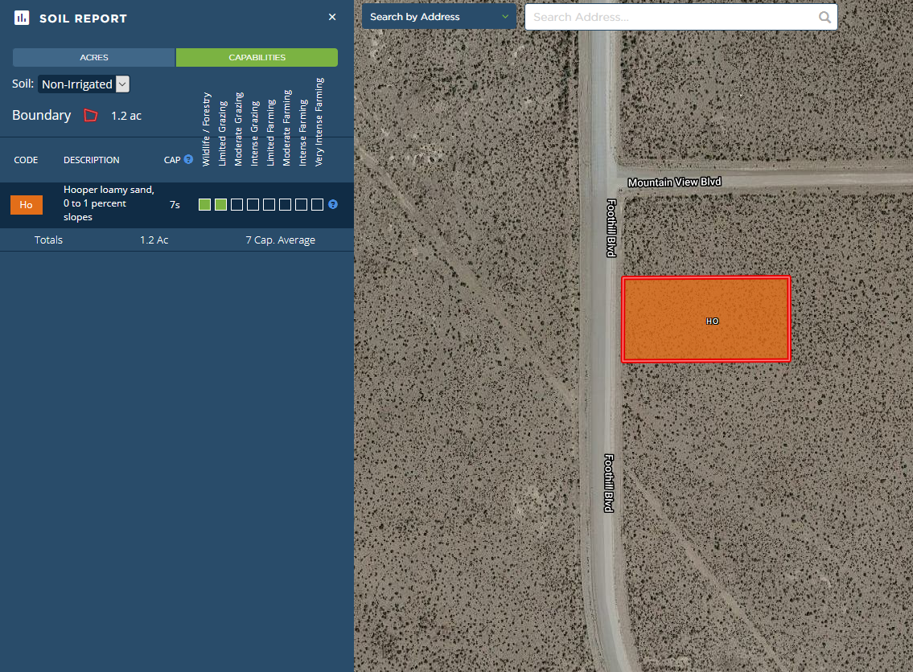
Task: Click the Wildlife / Forestry green box
Action: 204,205
